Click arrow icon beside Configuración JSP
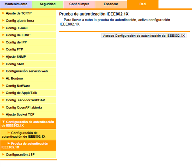The height and width of the screenshot is (167, 192). (3, 154)
